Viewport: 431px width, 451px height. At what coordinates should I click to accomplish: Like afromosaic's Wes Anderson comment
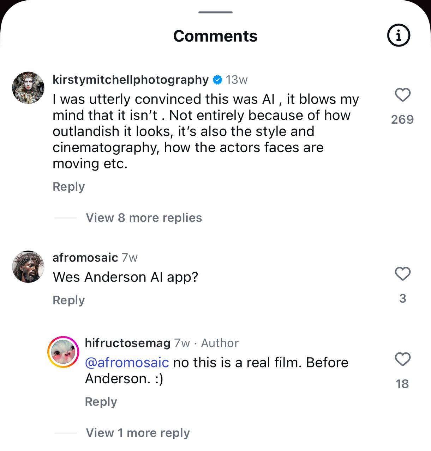(x=402, y=274)
